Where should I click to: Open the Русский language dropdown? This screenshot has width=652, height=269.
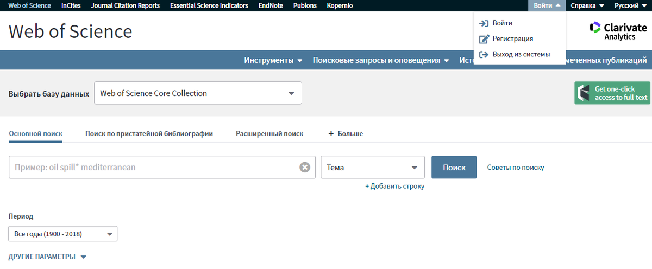click(x=630, y=5)
